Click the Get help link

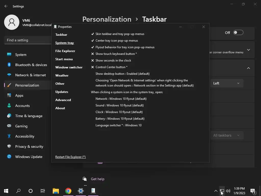coord(98,179)
